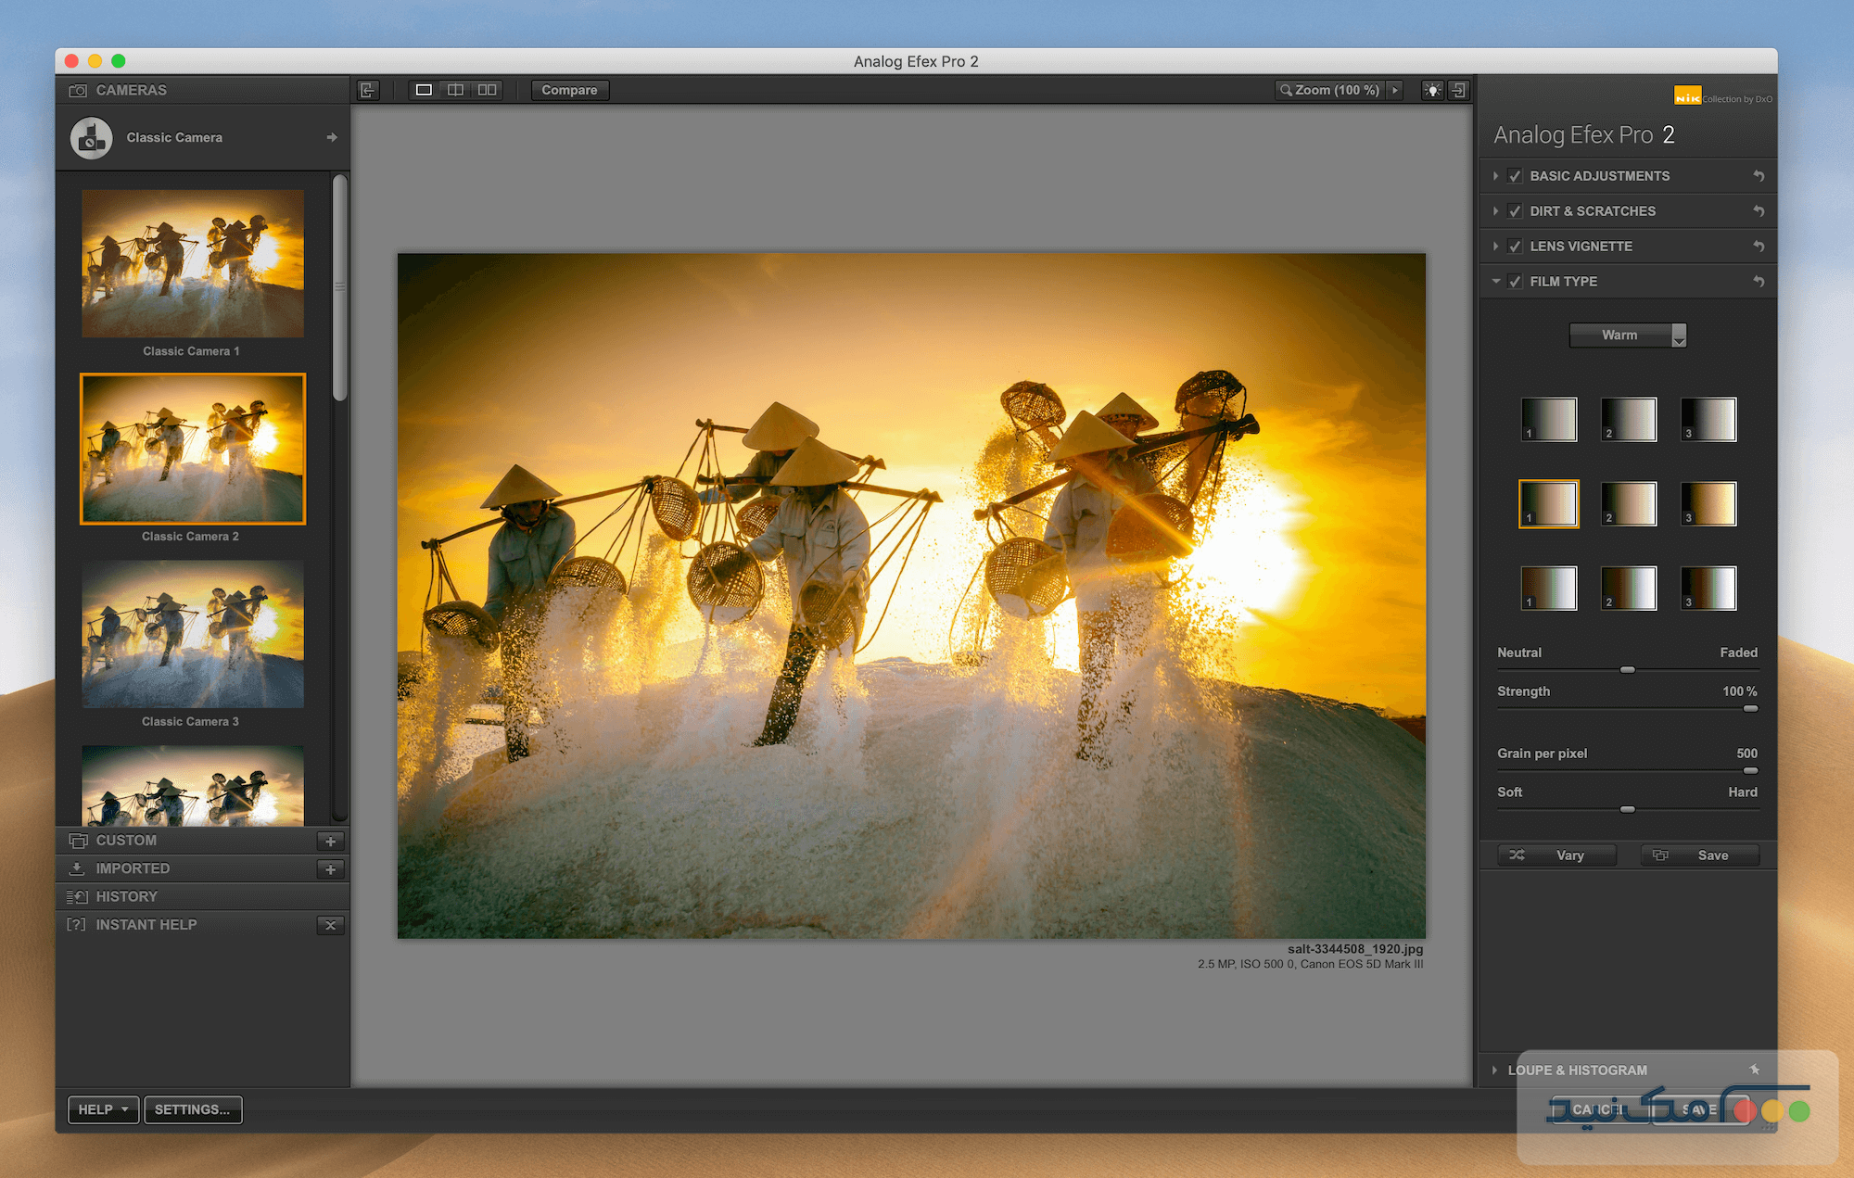
Task: Click the plus icon beside Custom
Action: pyautogui.click(x=330, y=841)
